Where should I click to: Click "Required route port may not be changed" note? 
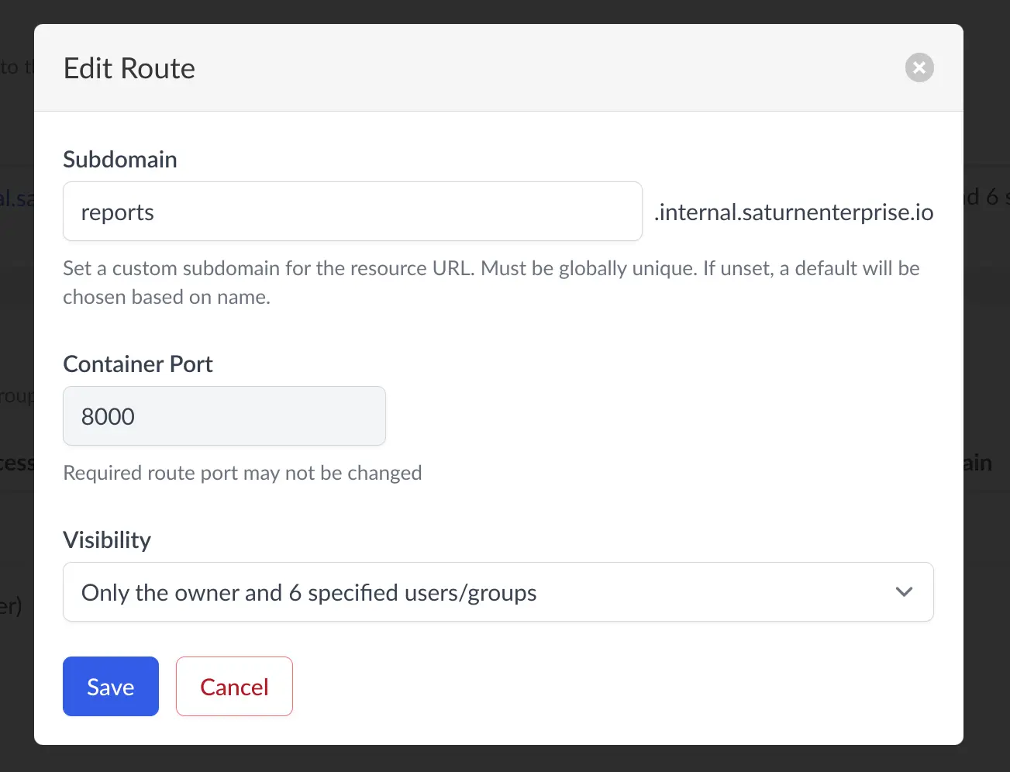point(243,473)
